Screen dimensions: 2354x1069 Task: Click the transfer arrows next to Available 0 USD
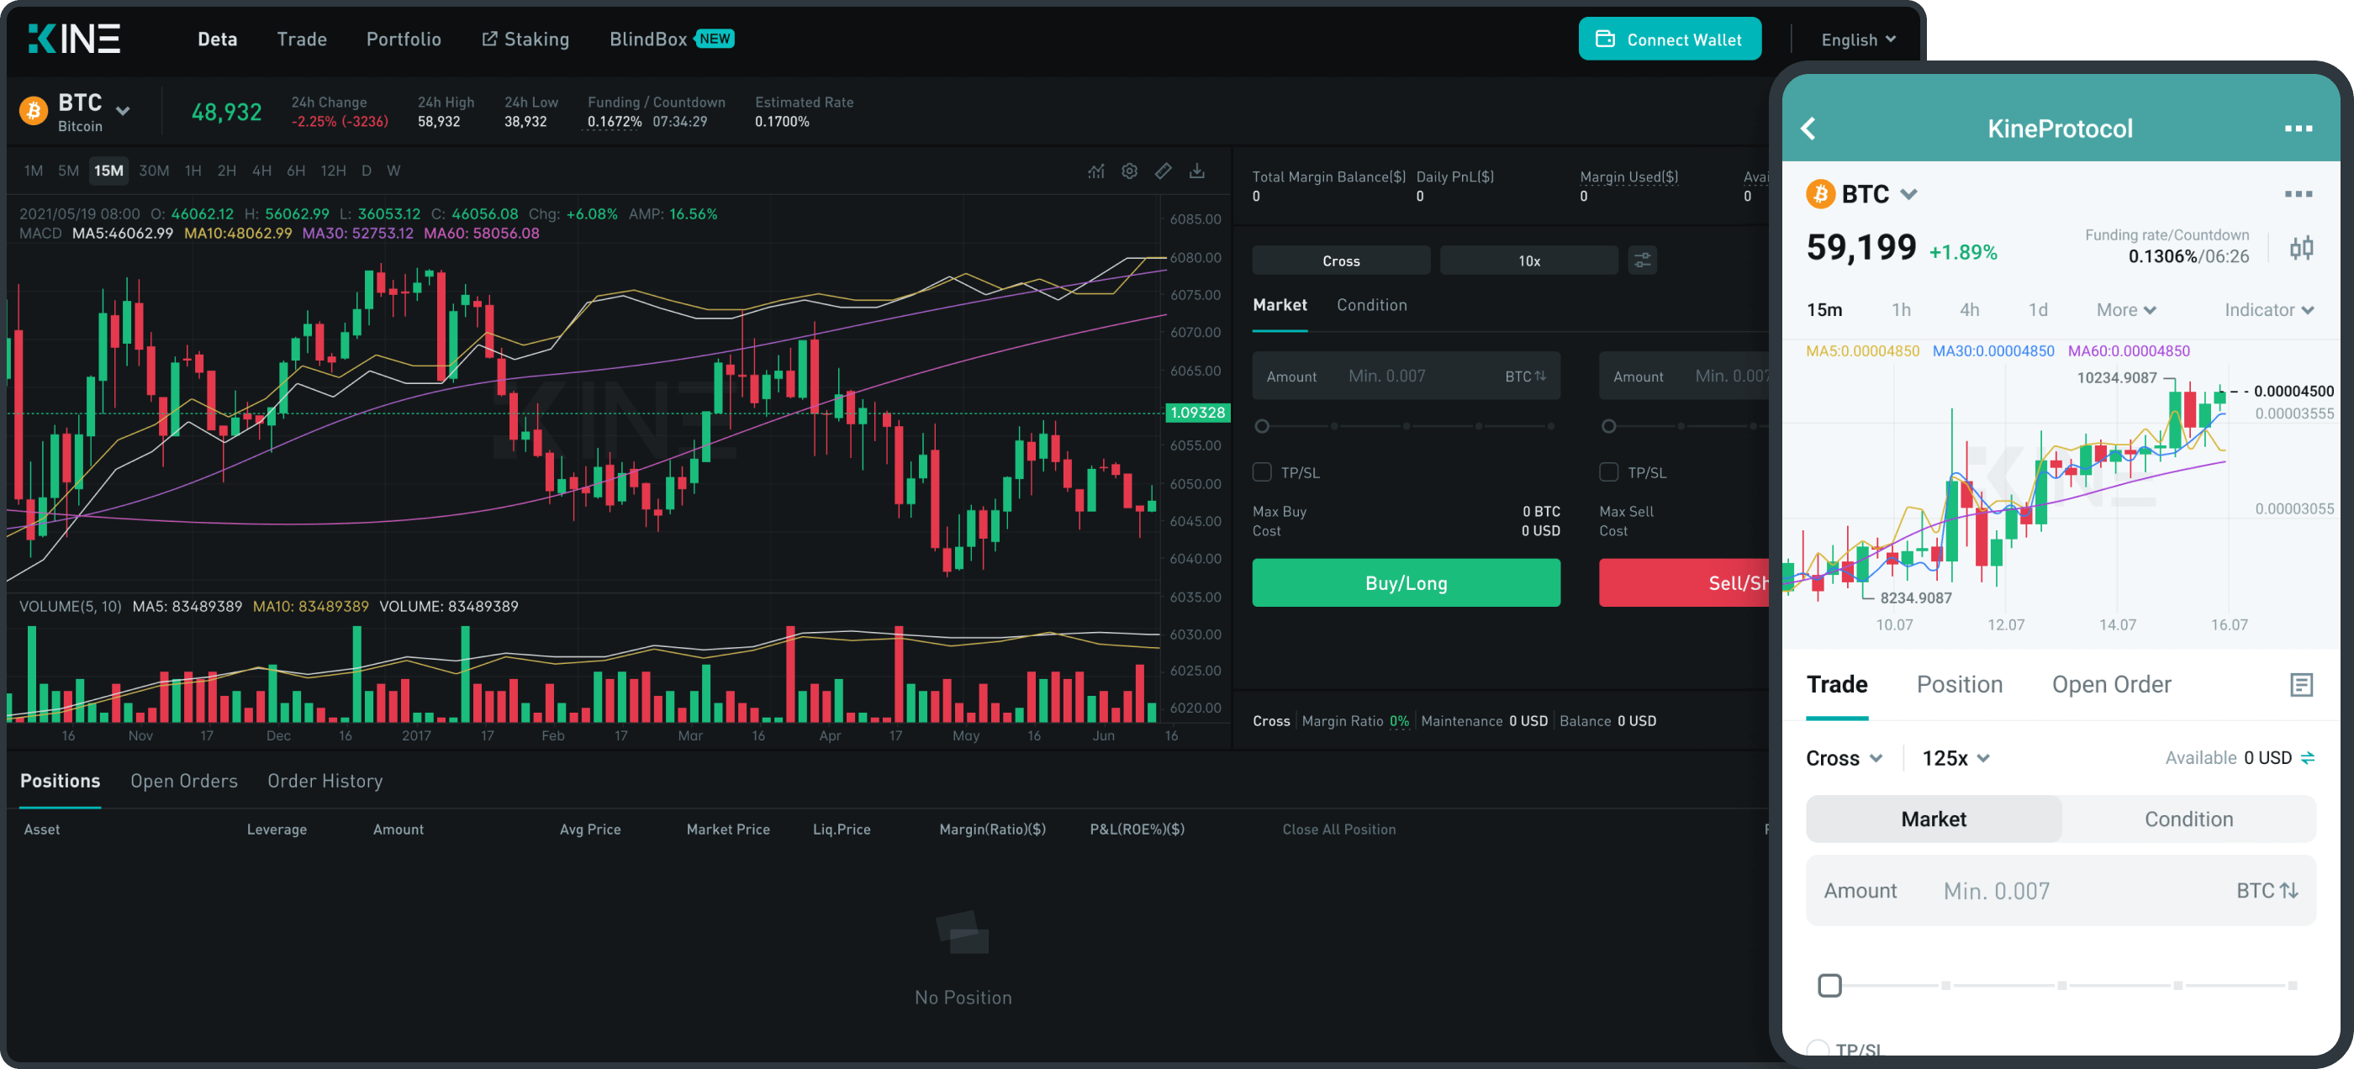click(x=2308, y=758)
